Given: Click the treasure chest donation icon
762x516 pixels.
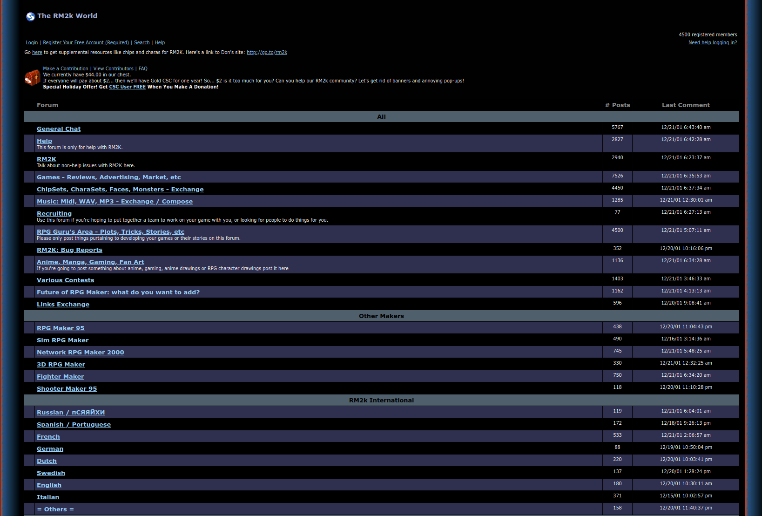Looking at the screenshot, I should coord(32,78).
